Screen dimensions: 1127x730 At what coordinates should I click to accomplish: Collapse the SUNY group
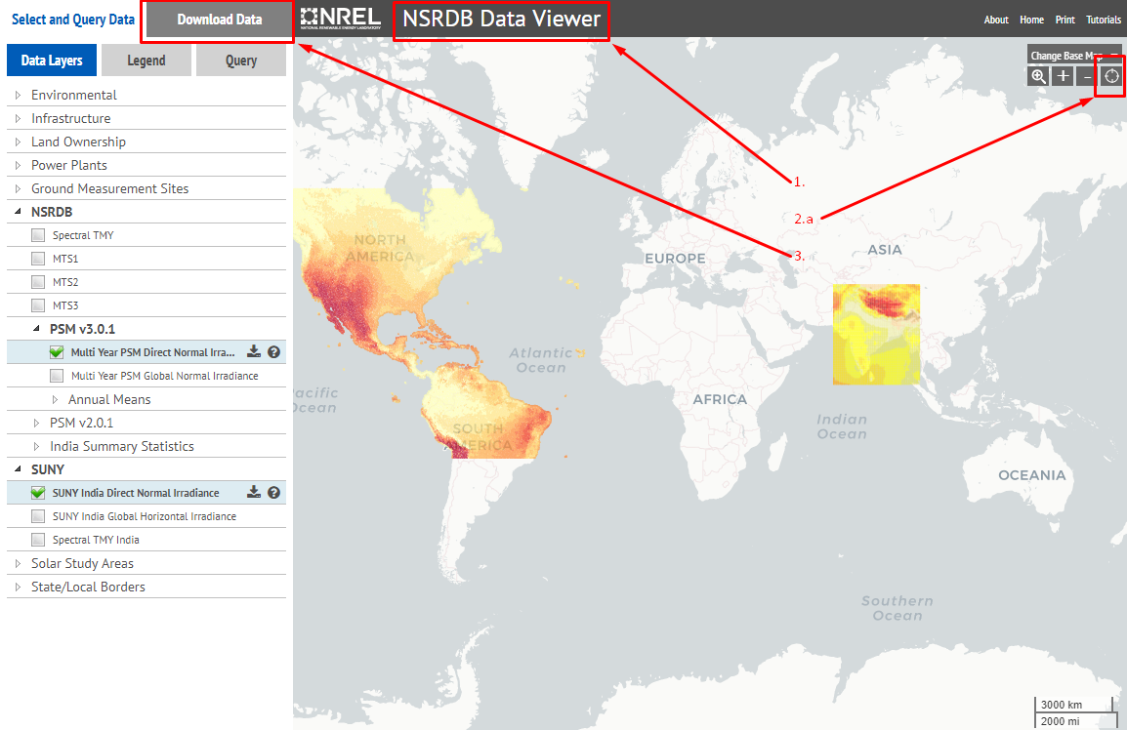click(x=18, y=469)
